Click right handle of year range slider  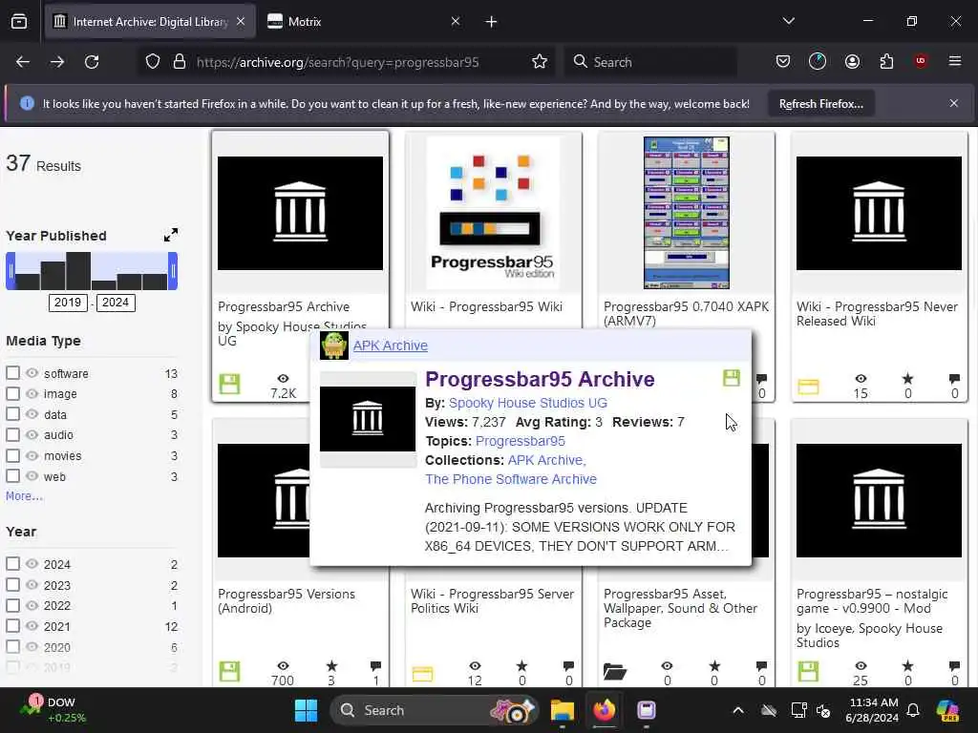173,271
